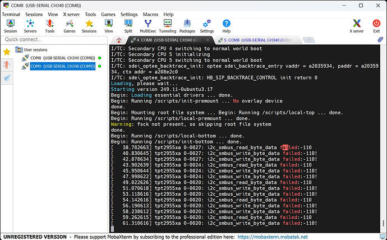Open the Settings menu
387x240 pixels.
(x=129, y=15)
